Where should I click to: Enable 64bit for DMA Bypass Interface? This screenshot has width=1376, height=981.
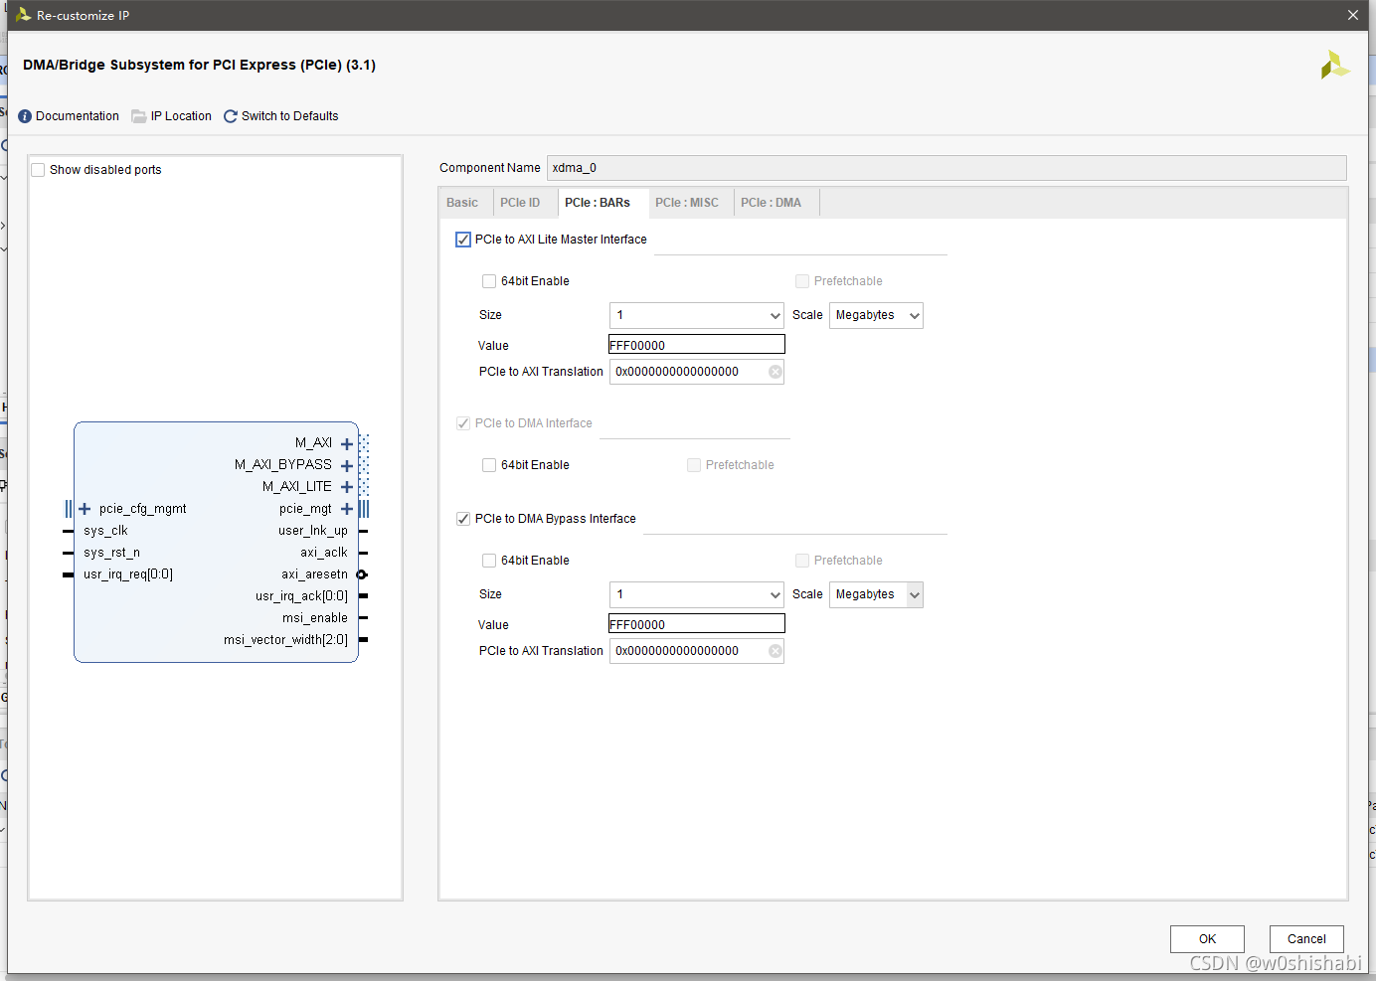pyautogui.click(x=489, y=561)
